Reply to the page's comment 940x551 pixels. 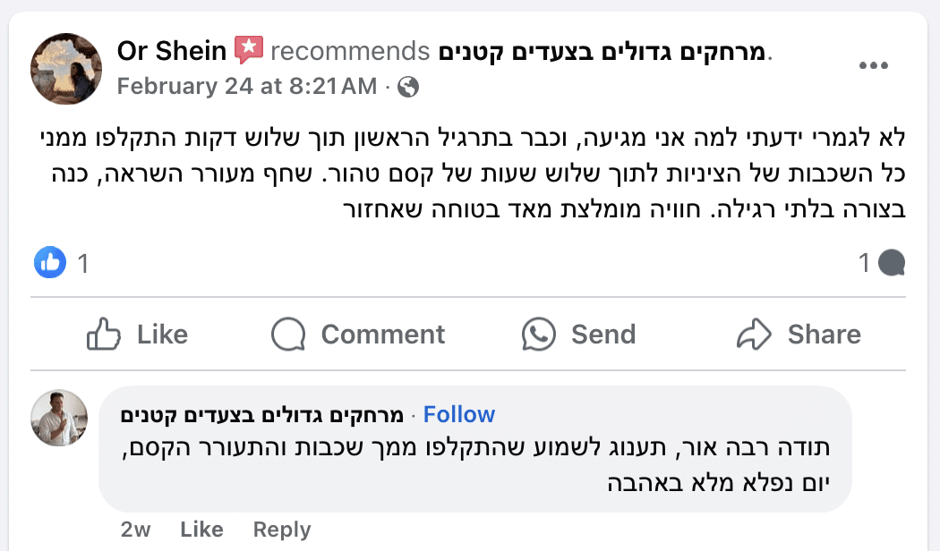[x=282, y=530]
